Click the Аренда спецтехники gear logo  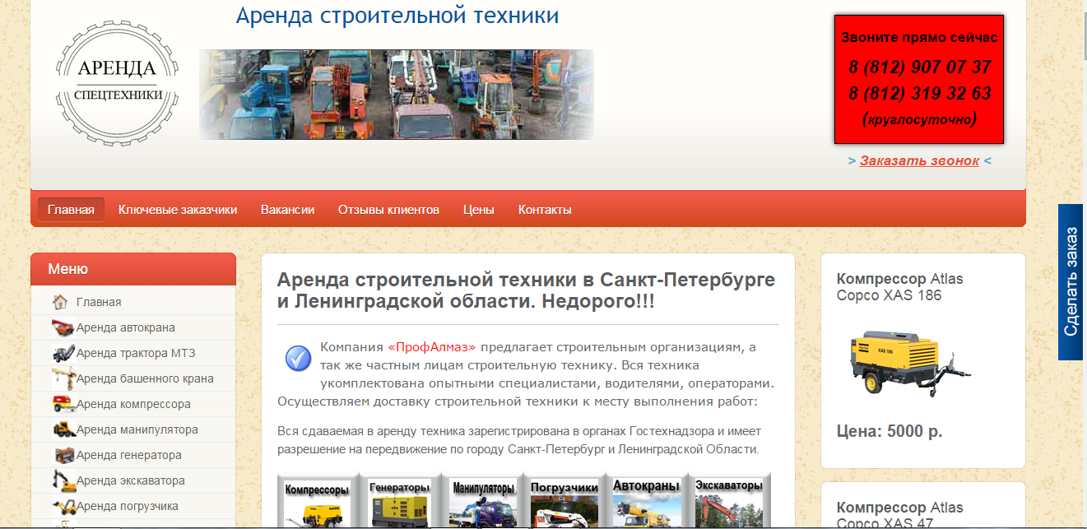point(116,84)
